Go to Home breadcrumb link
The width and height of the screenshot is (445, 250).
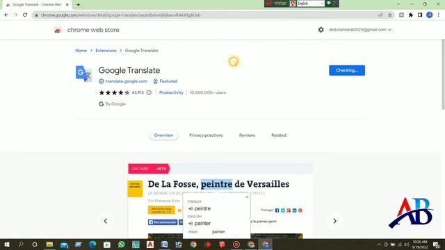pos(81,51)
